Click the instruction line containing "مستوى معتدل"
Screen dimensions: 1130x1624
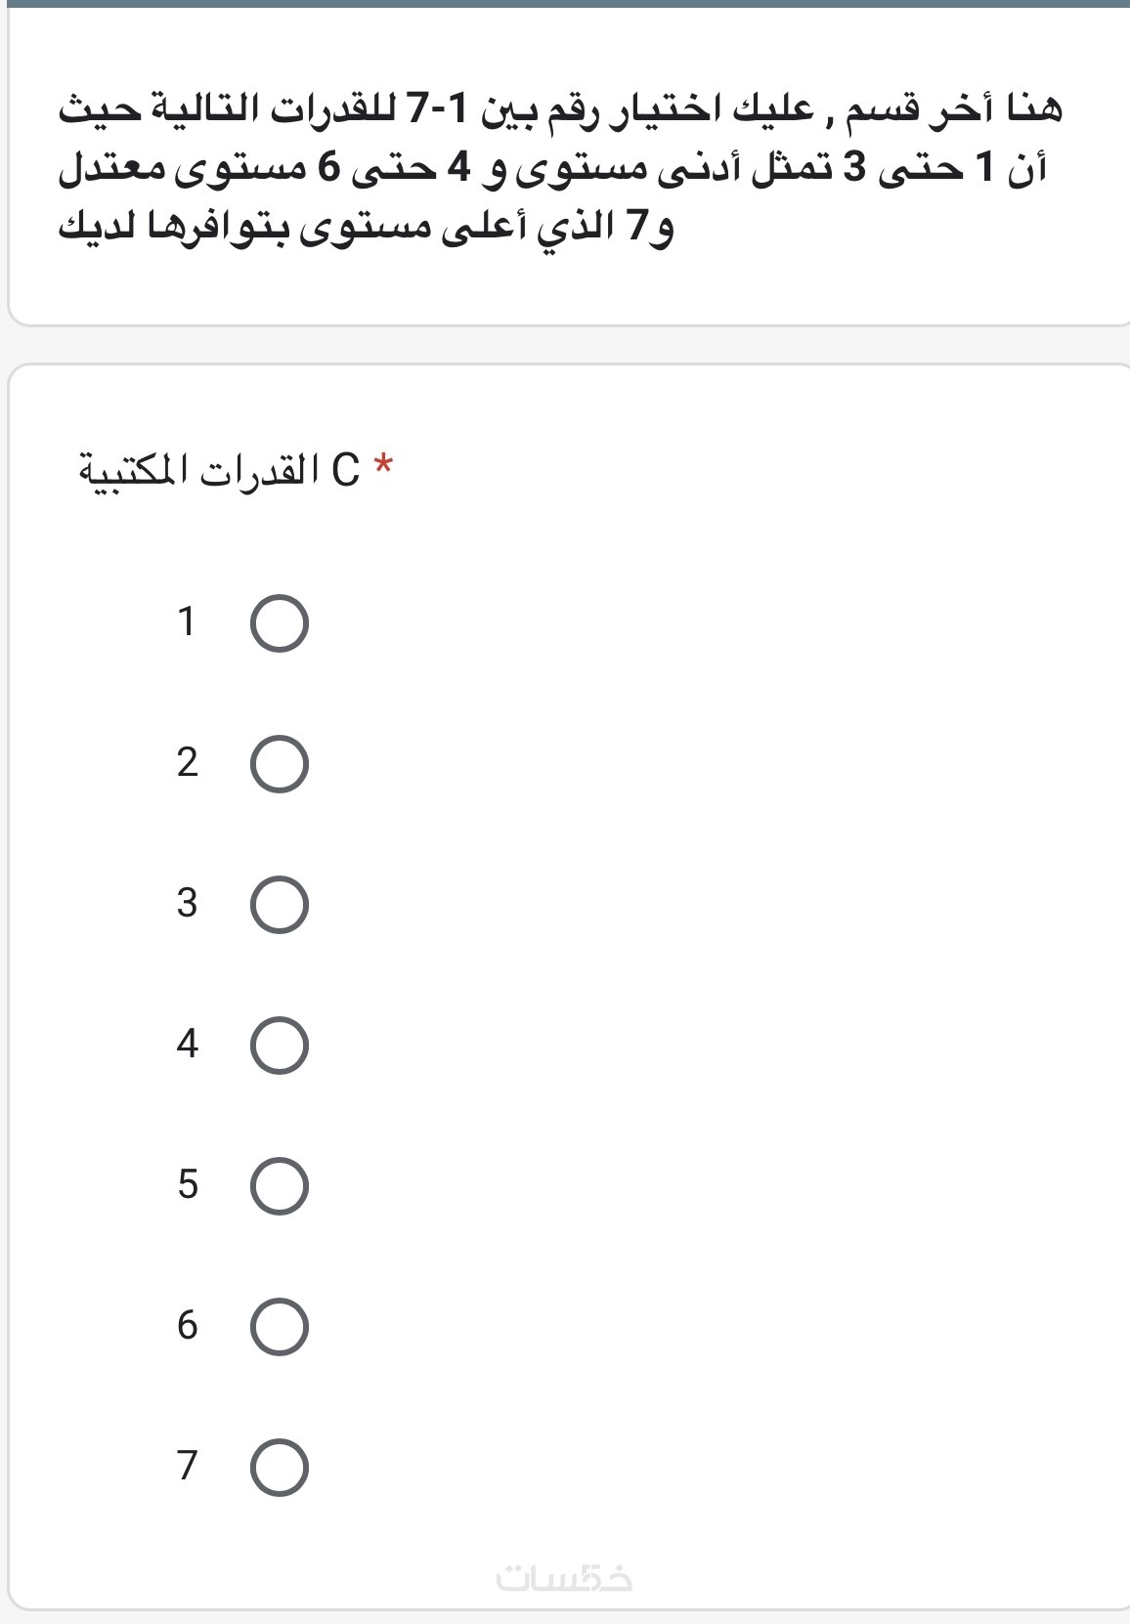coord(554,168)
